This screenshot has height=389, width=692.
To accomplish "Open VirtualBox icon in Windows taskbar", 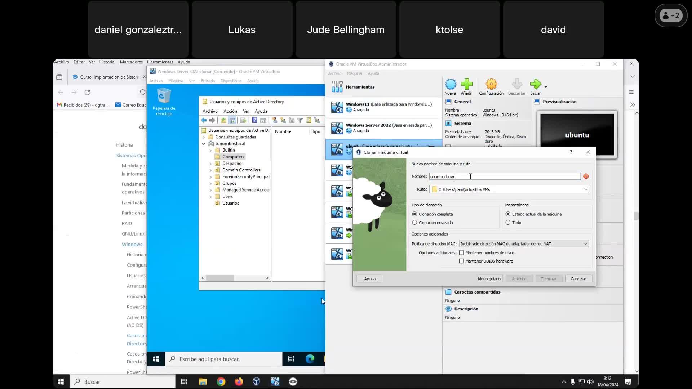I will pos(256,381).
